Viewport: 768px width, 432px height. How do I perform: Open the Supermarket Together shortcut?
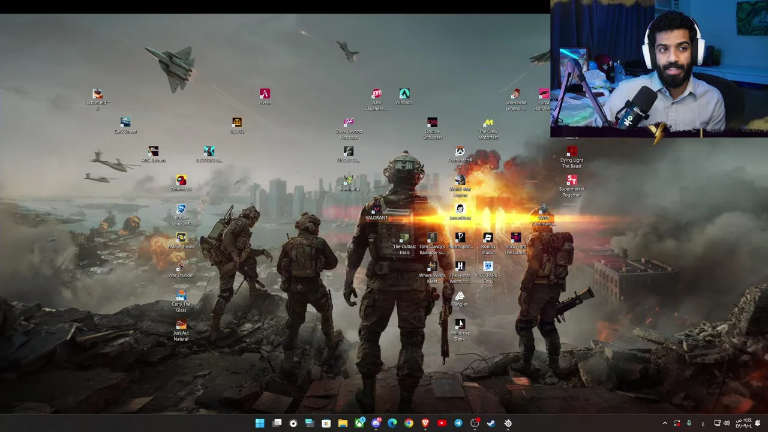tap(572, 186)
